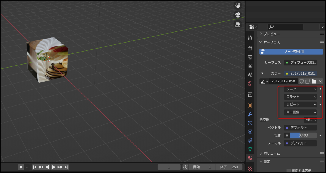Click the hand pan-view gizmo
Viewport: 326px width, 173px height.
click(x=238, y=5)
